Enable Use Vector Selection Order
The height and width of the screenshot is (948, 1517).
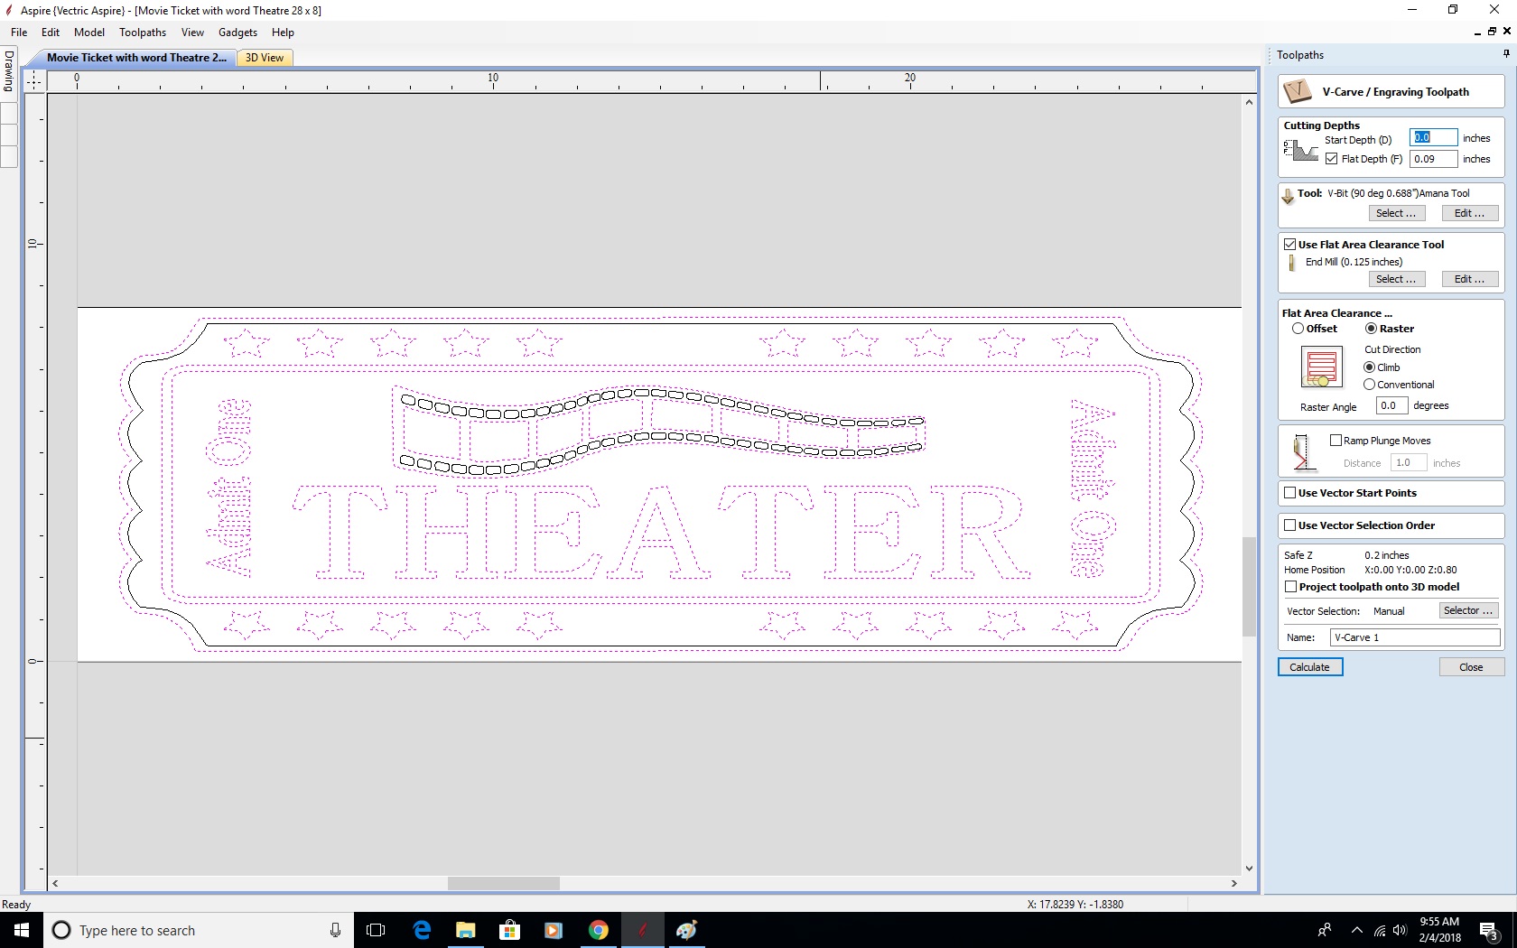pos(1290,525)
